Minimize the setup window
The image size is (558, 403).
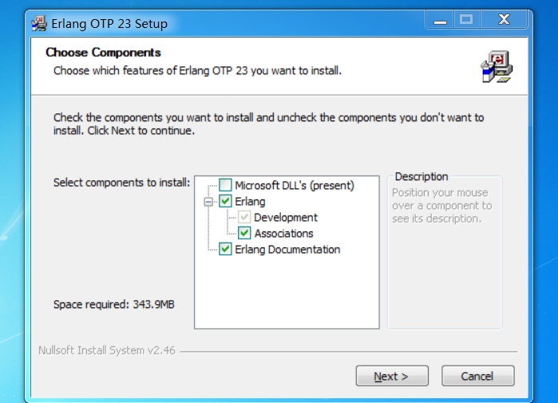click(440, 20)
